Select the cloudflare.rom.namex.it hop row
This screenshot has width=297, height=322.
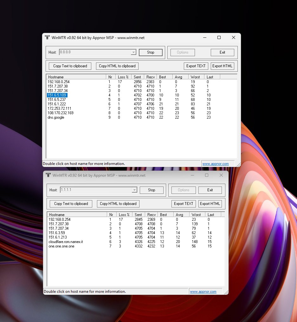pos(66,242)
